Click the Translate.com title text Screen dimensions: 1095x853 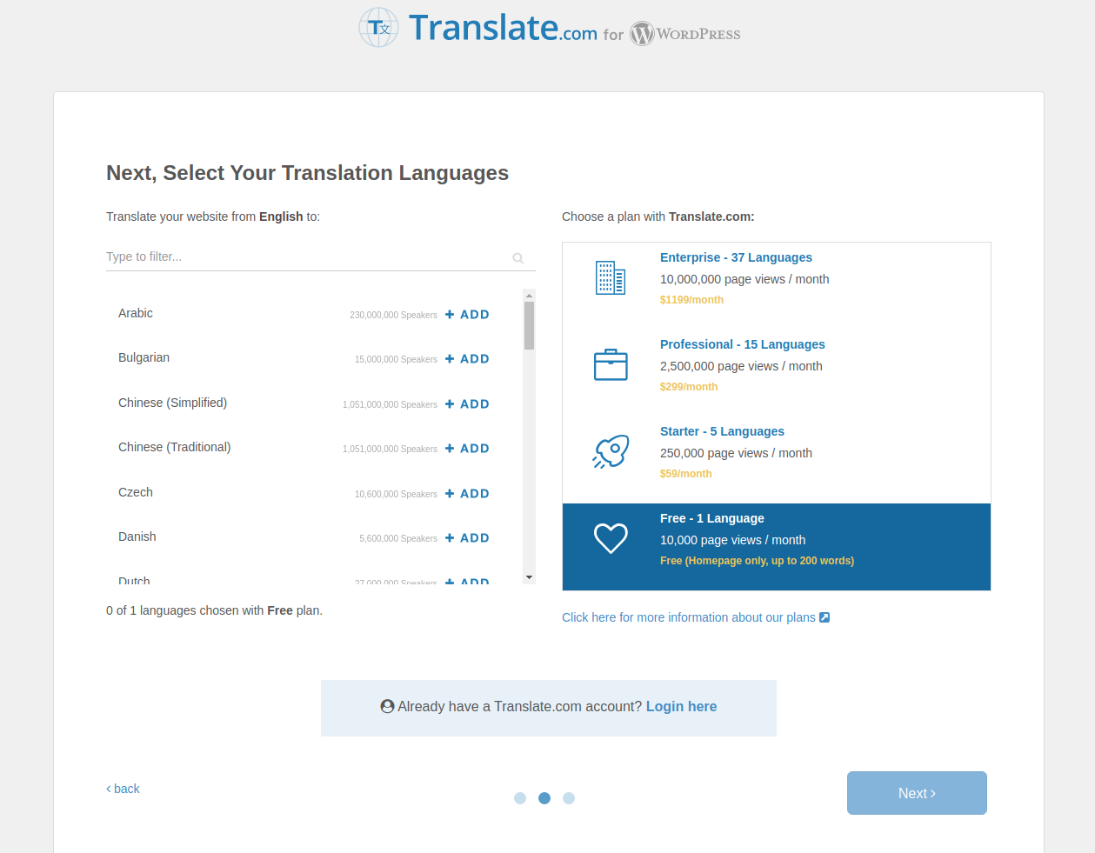coord(503,28)
